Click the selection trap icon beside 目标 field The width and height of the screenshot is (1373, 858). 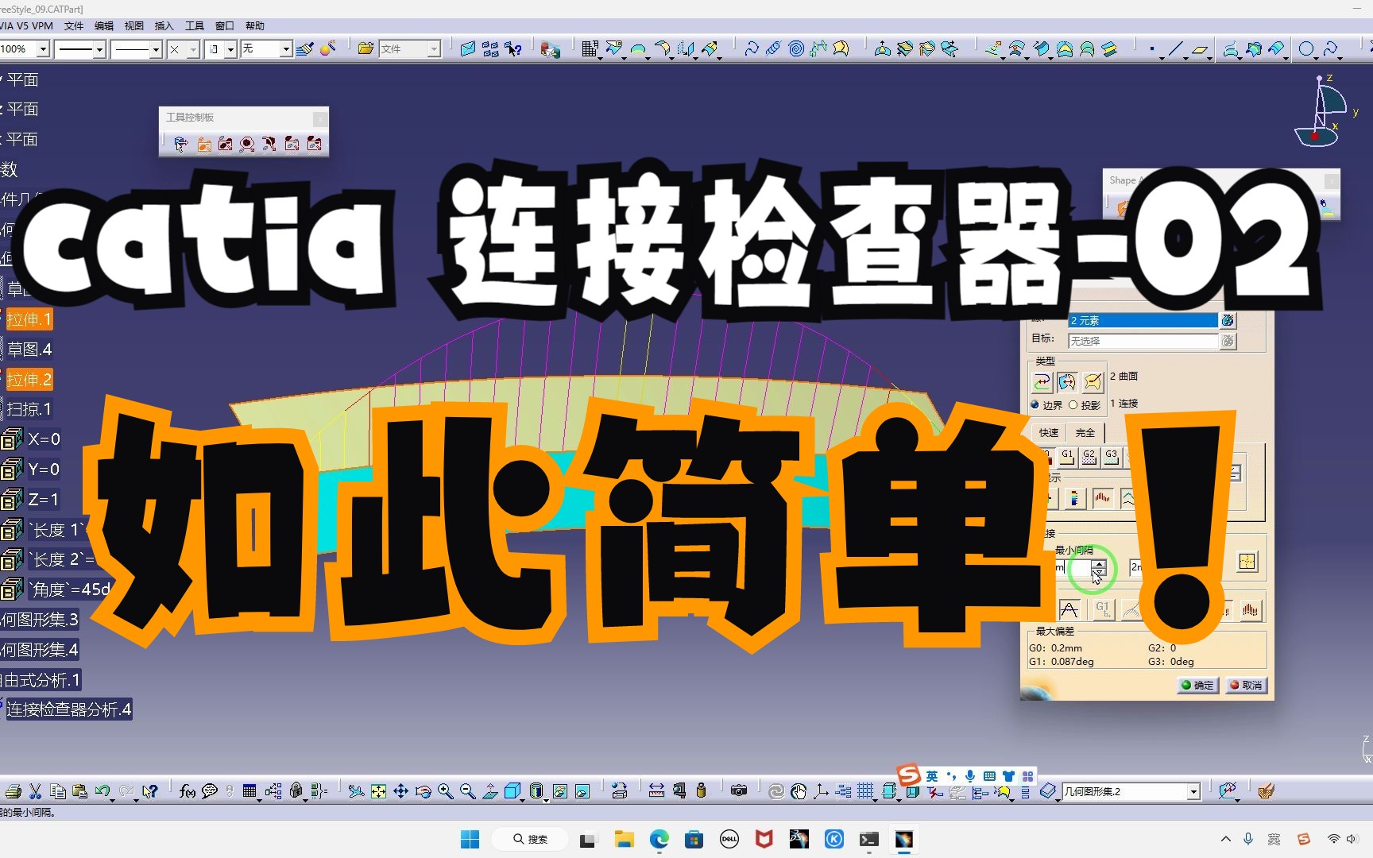click(1228, 341)
